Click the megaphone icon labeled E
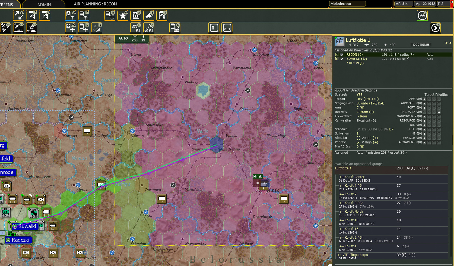454x266 pixels. tap(149, 15)
